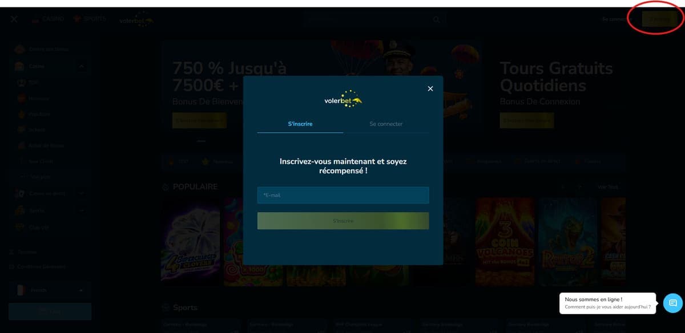685x333 pixels.
Task: Click the 'Nous sommes en ligne' chat message
Action: click(607, 303)
